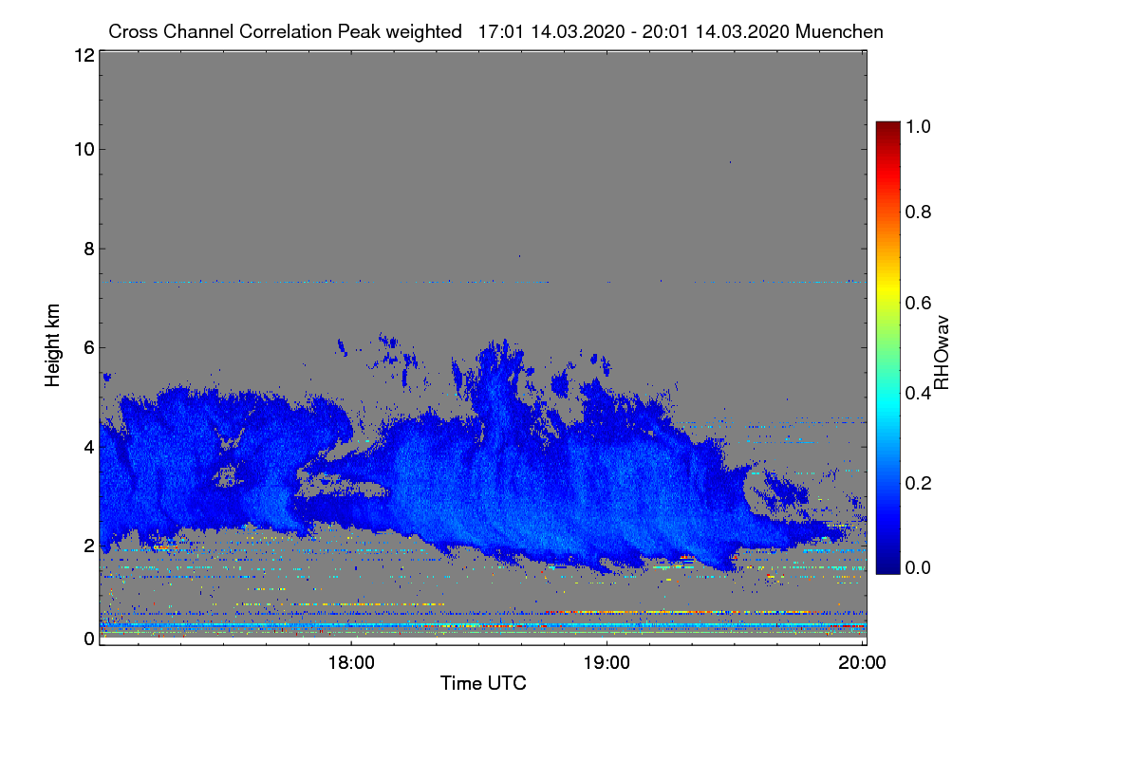1139x759 pixels.
Task: Click the '0.8' colorbar tick label
Action: [917, 212]
